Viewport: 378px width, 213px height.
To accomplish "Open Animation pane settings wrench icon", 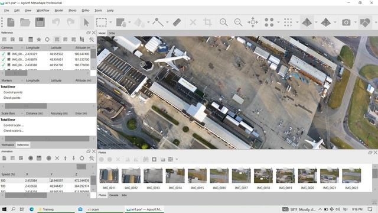I will [x=92, y=158].
